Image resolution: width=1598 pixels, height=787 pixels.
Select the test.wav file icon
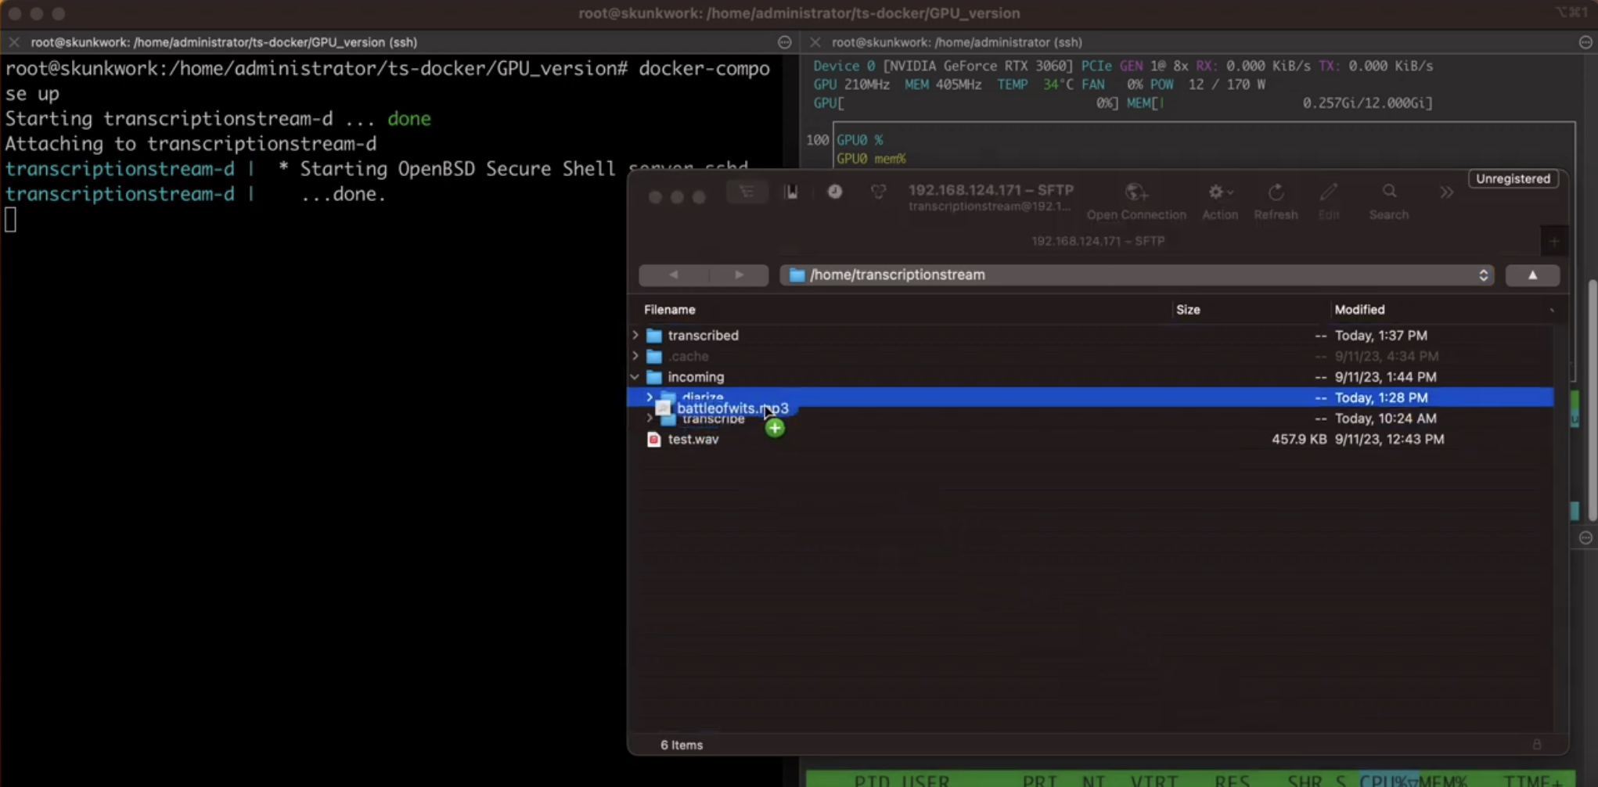(654, 440)
